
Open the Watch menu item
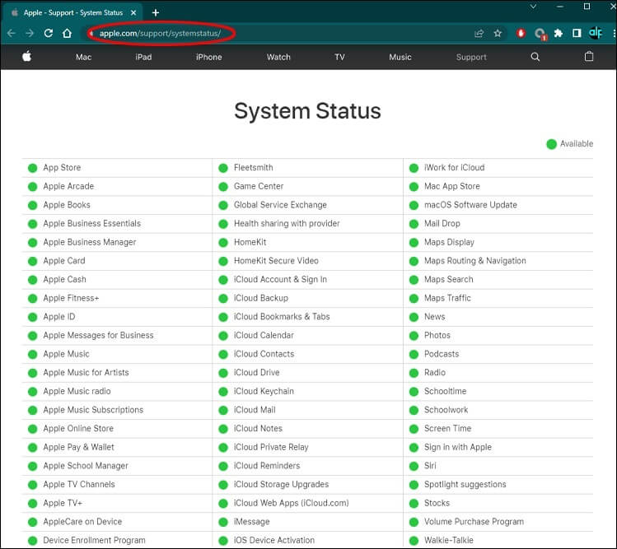pos(278,57)
